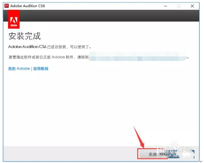Close the installer window with the X
Viewport: 204px width, 163px height.
click(x=192, y=6)
